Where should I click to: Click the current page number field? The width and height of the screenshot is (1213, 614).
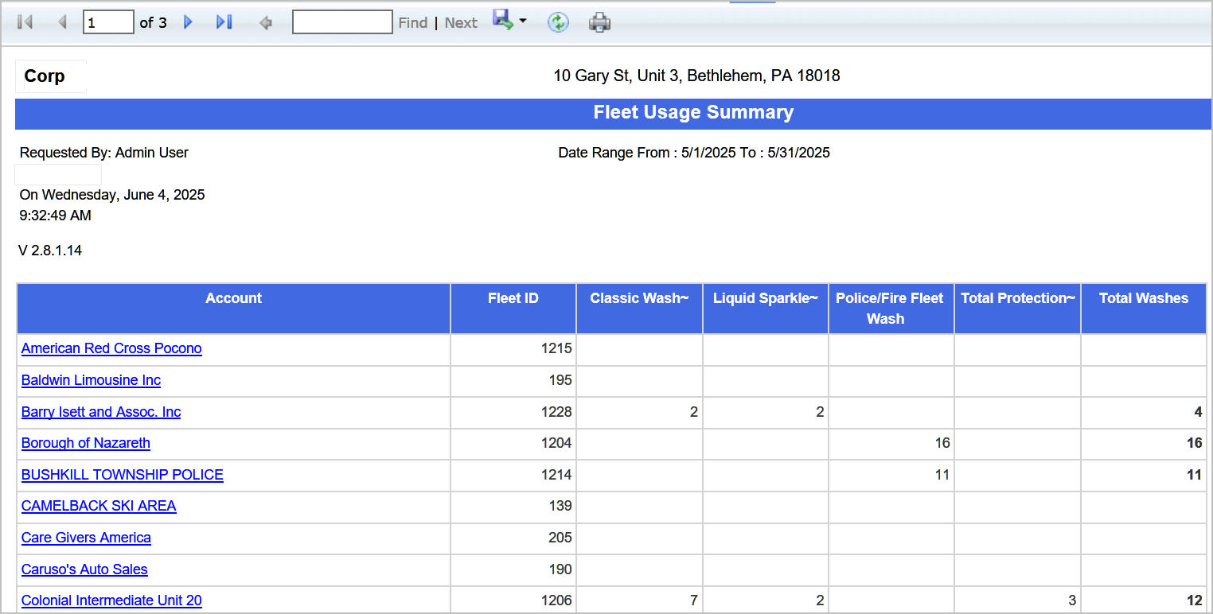[108, 22]
